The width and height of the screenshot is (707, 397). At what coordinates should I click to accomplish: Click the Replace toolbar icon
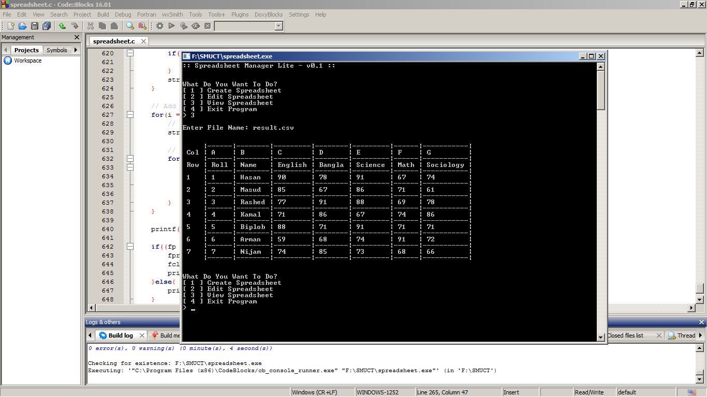[x=142, y=26]
